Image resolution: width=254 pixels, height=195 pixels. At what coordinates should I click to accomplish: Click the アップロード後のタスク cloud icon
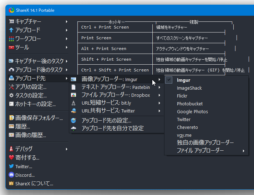point(11,70)
